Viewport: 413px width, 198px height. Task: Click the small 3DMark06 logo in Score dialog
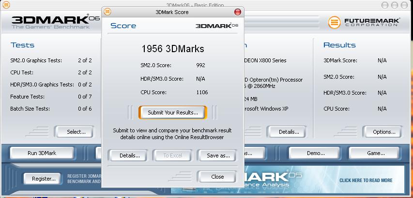click(216, 26)
